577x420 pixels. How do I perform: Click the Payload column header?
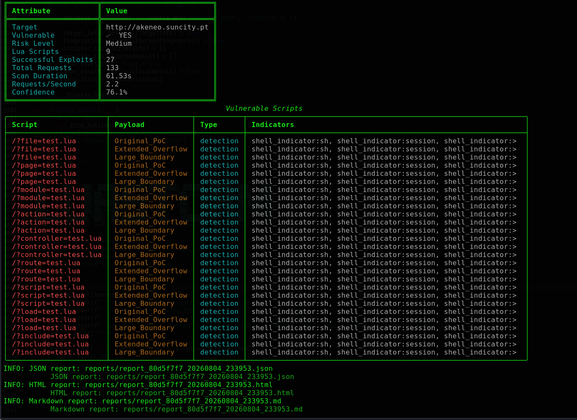[x=129, y=124]
